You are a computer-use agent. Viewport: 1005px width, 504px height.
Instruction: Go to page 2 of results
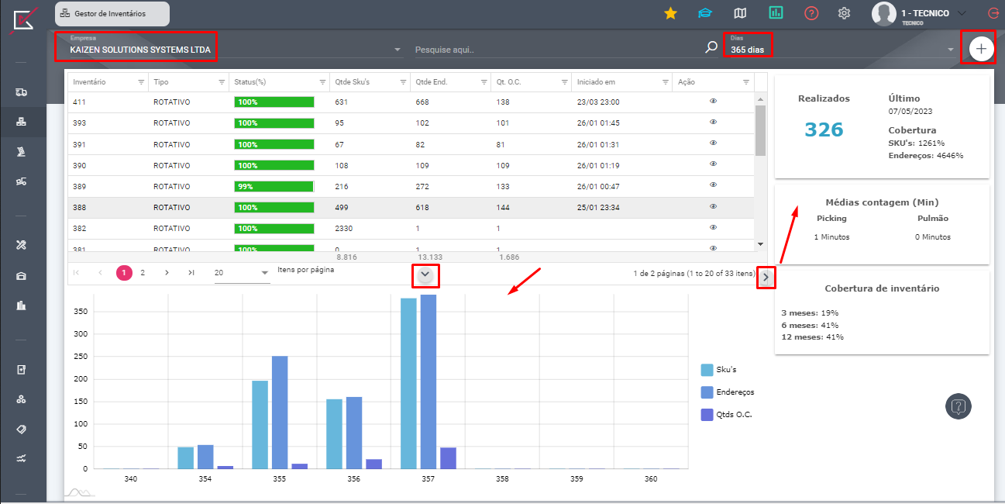point(143,273)
